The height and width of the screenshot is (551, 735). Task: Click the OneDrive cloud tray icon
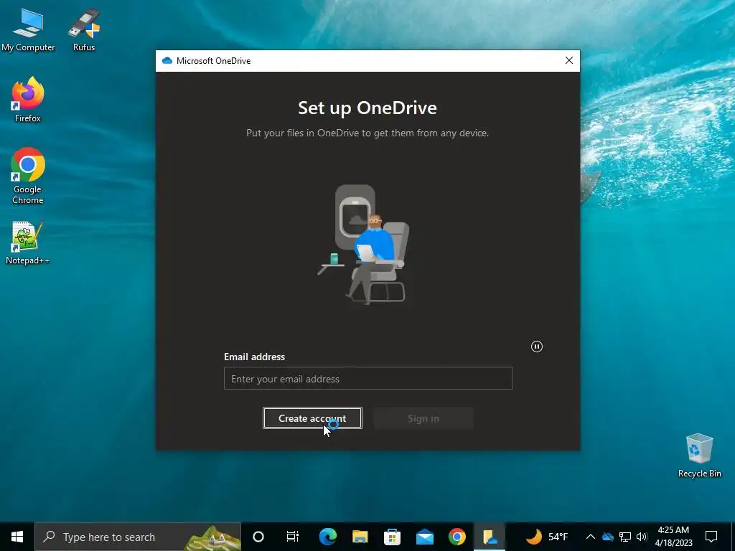click(608, 537)
